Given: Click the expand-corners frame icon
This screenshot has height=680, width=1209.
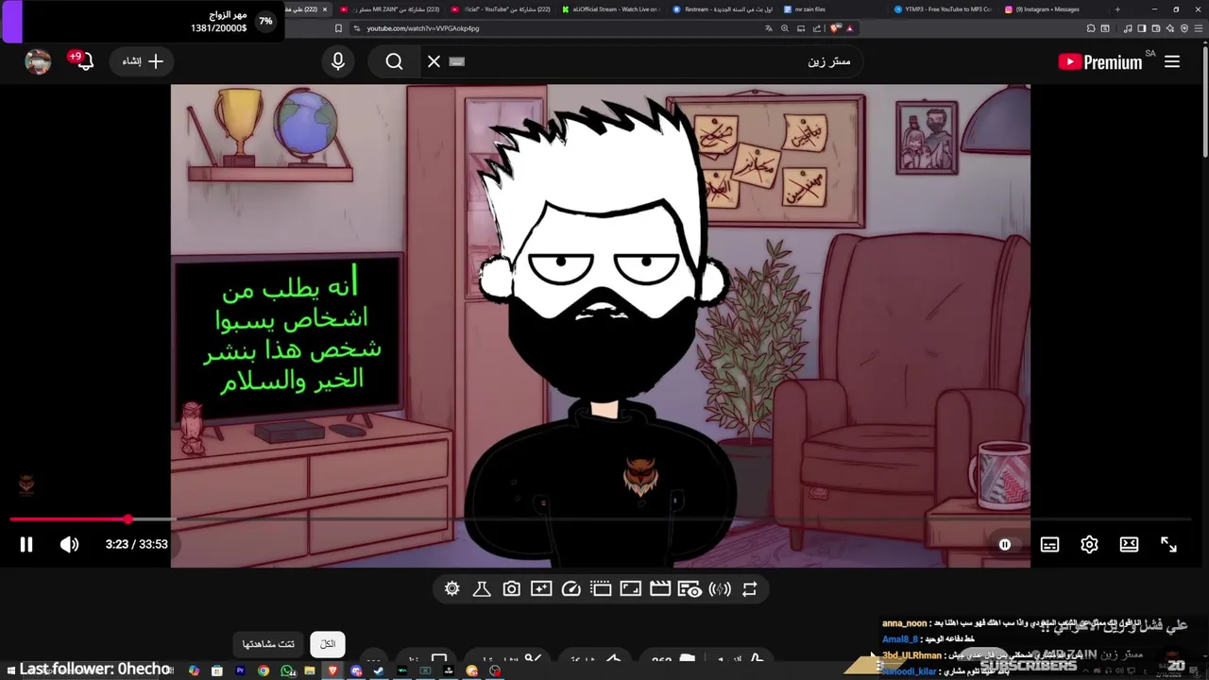Looking at the screenshot, I should (x=630, y=588).
